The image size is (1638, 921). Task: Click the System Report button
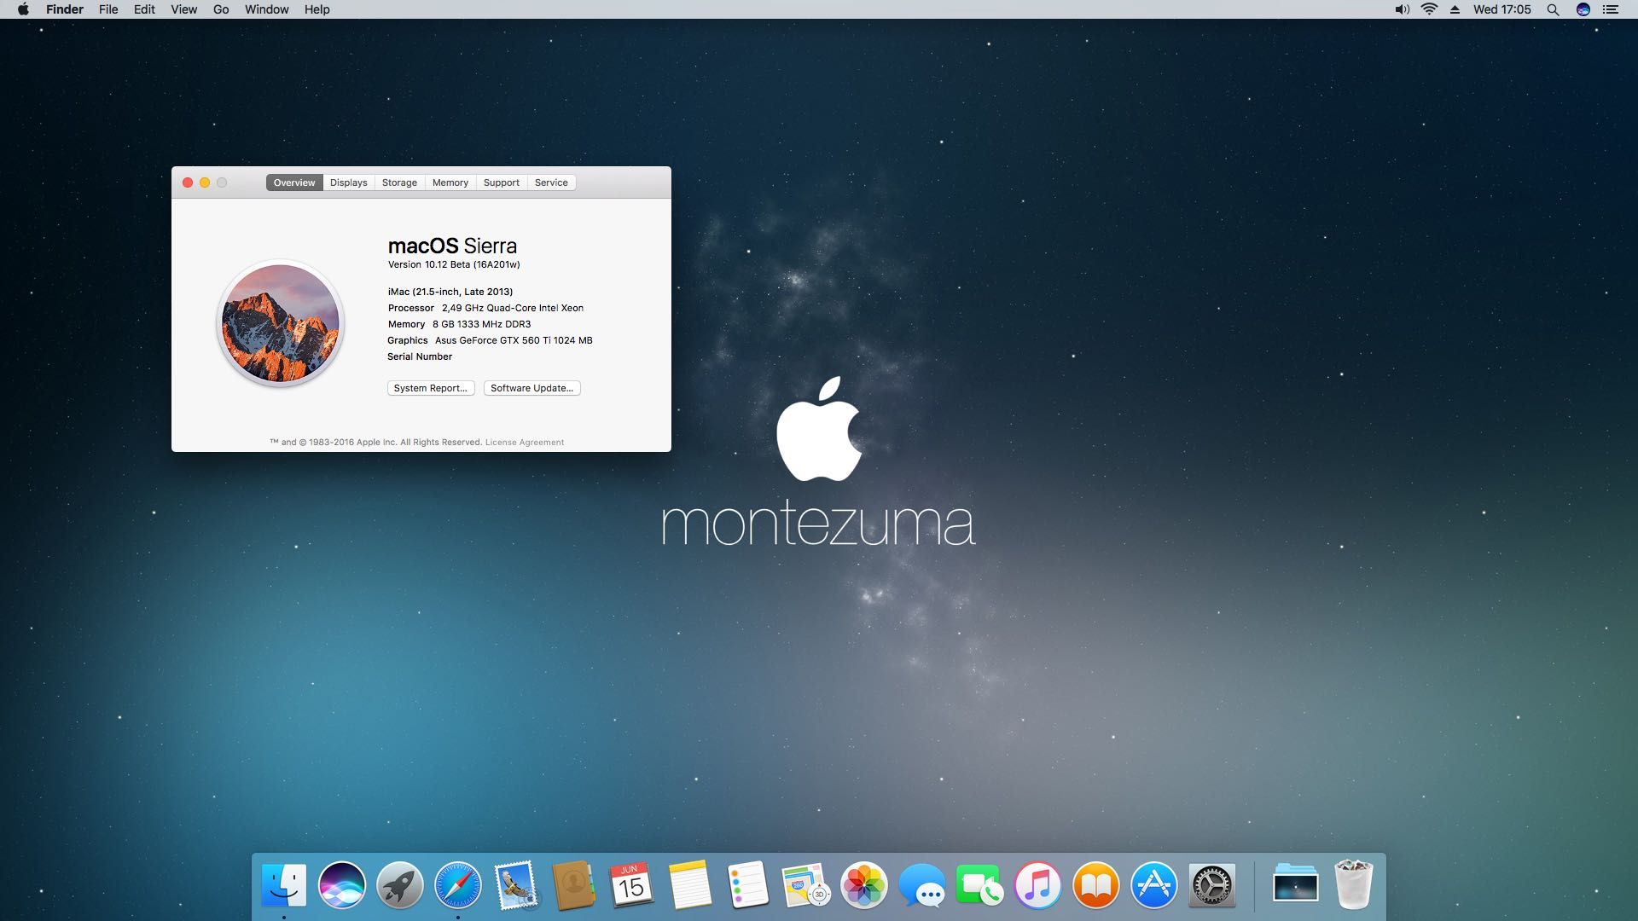430,388
